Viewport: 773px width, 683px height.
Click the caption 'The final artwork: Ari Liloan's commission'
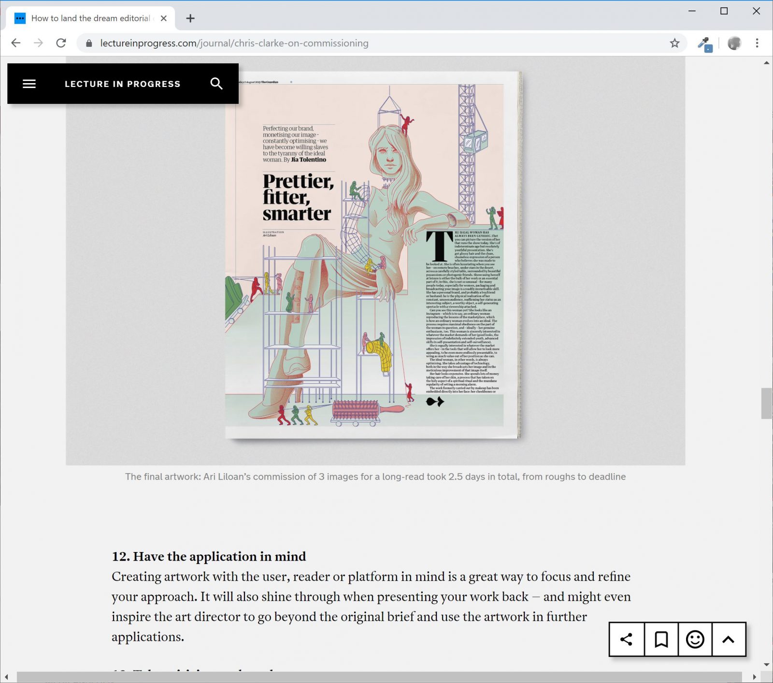point(375,477)
